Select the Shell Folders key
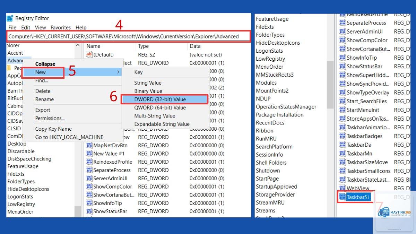Image resolution: width=416 pixels, height=234 pixels. pos(271,163)
